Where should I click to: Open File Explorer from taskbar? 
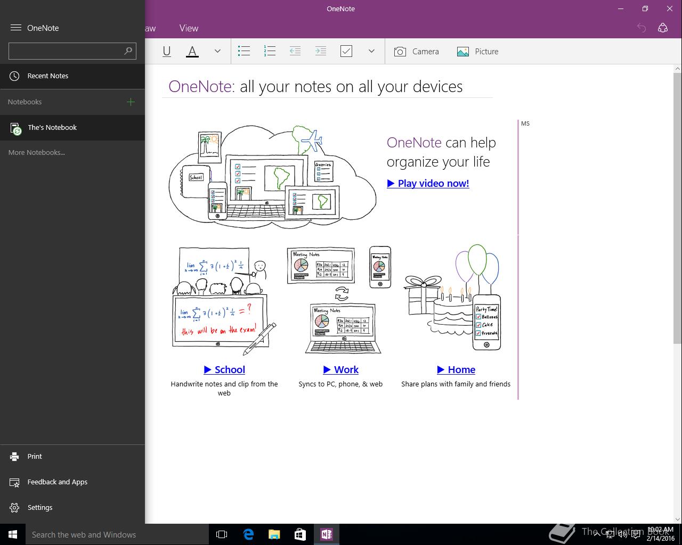[274, 534]
